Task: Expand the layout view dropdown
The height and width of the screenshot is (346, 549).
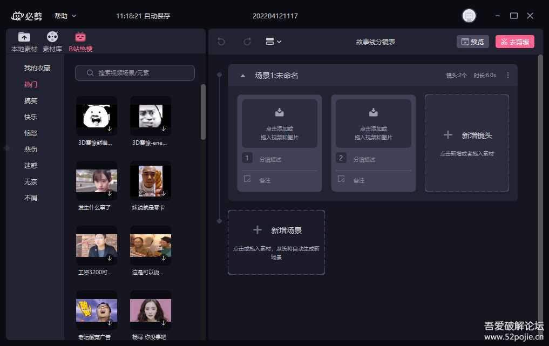Action: pos(274,42)
